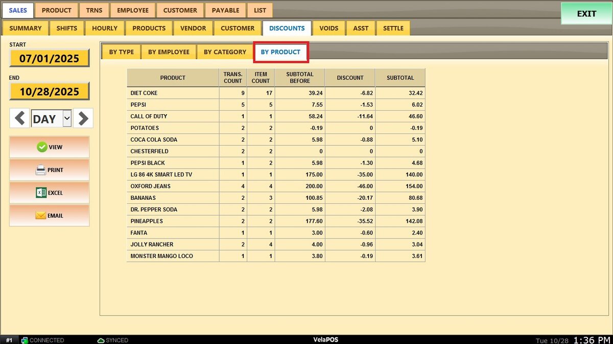
Task: Click the connected network status icon
Action: (x=24, y=340)
